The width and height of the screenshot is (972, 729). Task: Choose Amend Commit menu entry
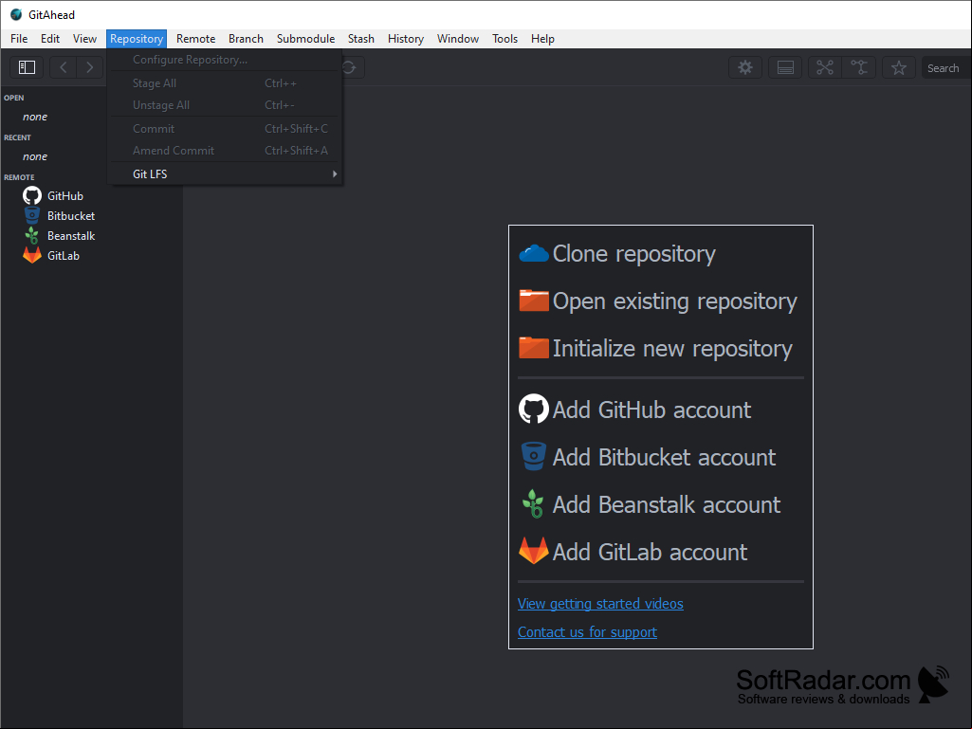[x=225, y=150]
